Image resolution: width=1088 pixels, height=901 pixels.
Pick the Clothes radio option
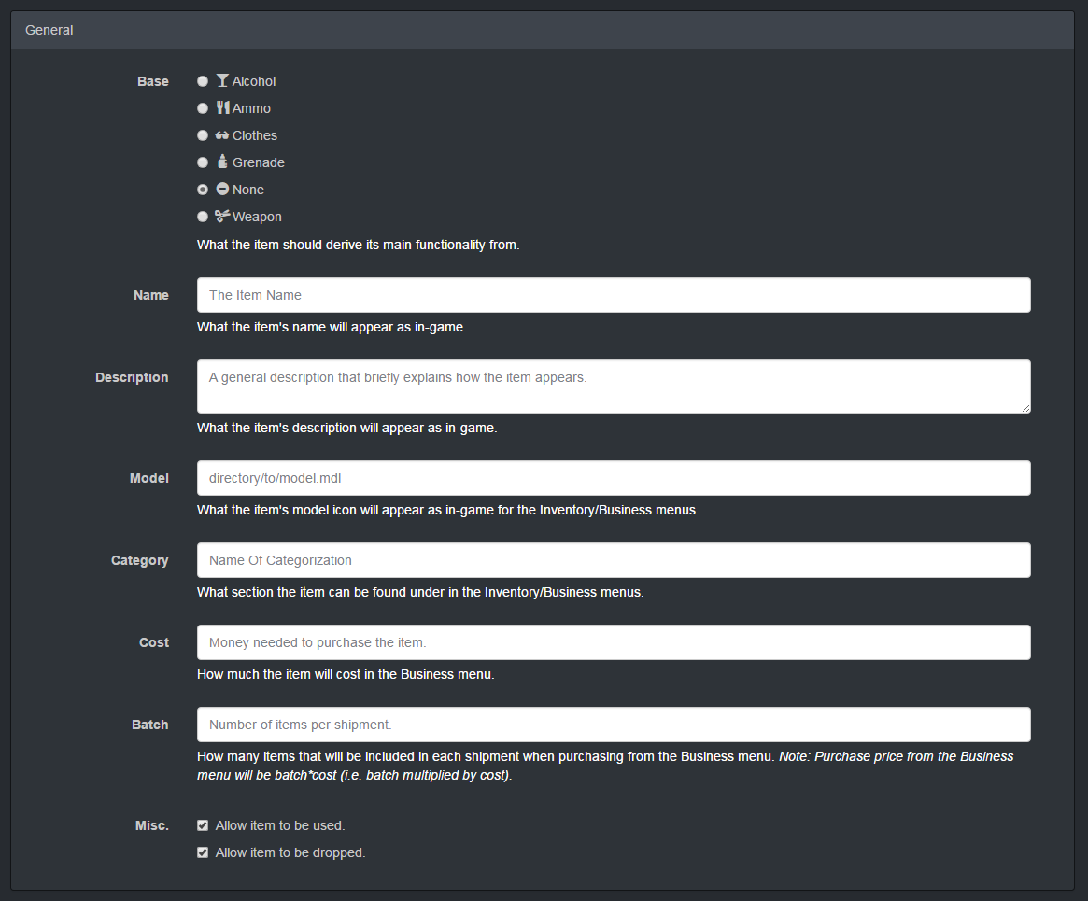pyautogui.click(x=203, y=136)
